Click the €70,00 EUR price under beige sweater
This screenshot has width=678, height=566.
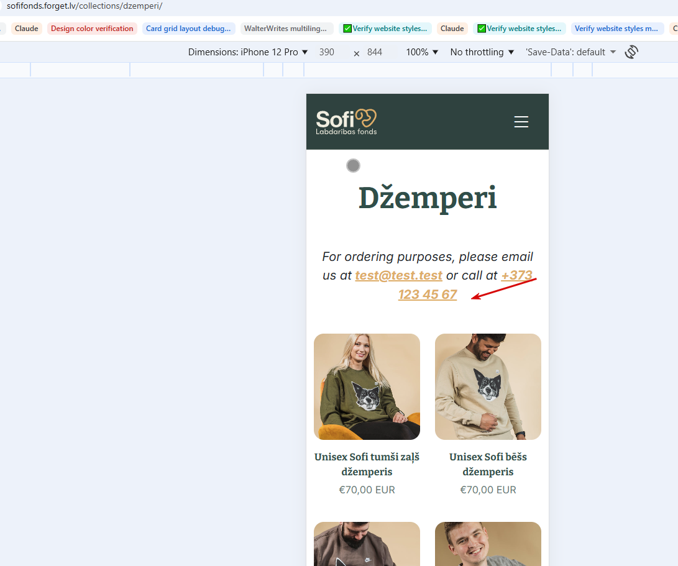coord(488,490)
